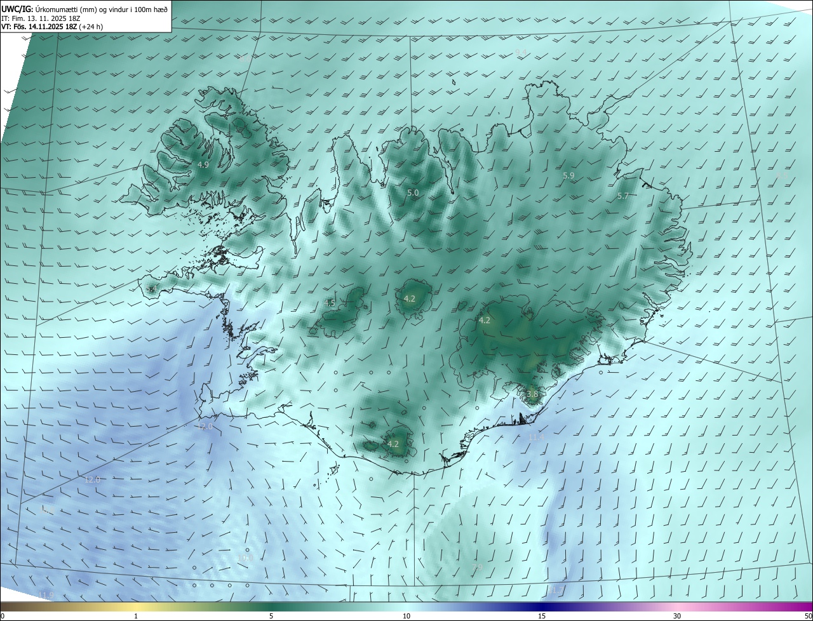The width and height of the screenshot is (813, 621).
Task: Click the 5.0 precipitation value in north Iceland
Action: (x=413, y=192)
